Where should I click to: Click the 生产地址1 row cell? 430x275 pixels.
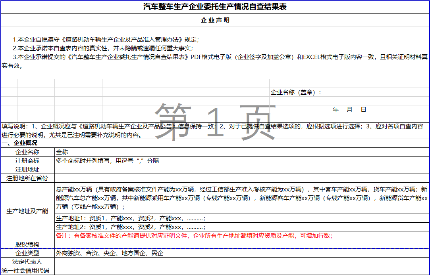(x=241, y=218)
